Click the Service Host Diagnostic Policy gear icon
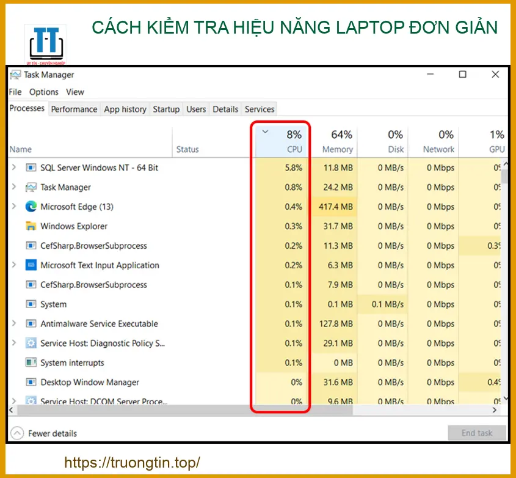 [x=31, y=344]
